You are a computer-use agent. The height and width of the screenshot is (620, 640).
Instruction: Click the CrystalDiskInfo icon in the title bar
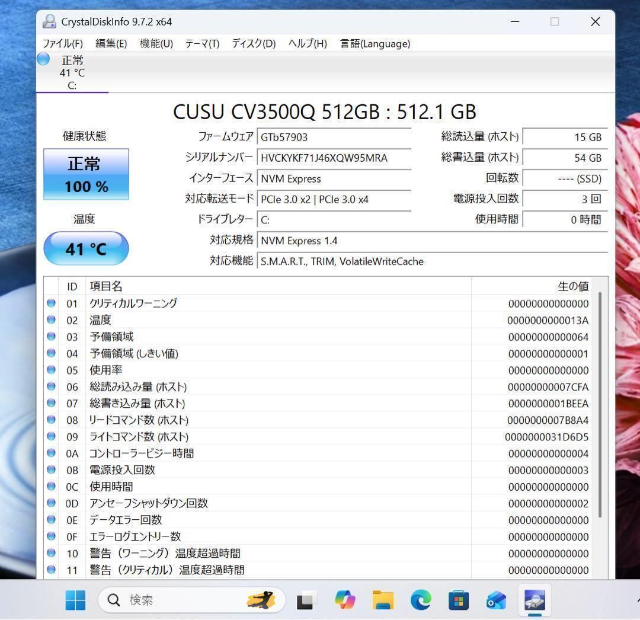[x=49, y=21]
